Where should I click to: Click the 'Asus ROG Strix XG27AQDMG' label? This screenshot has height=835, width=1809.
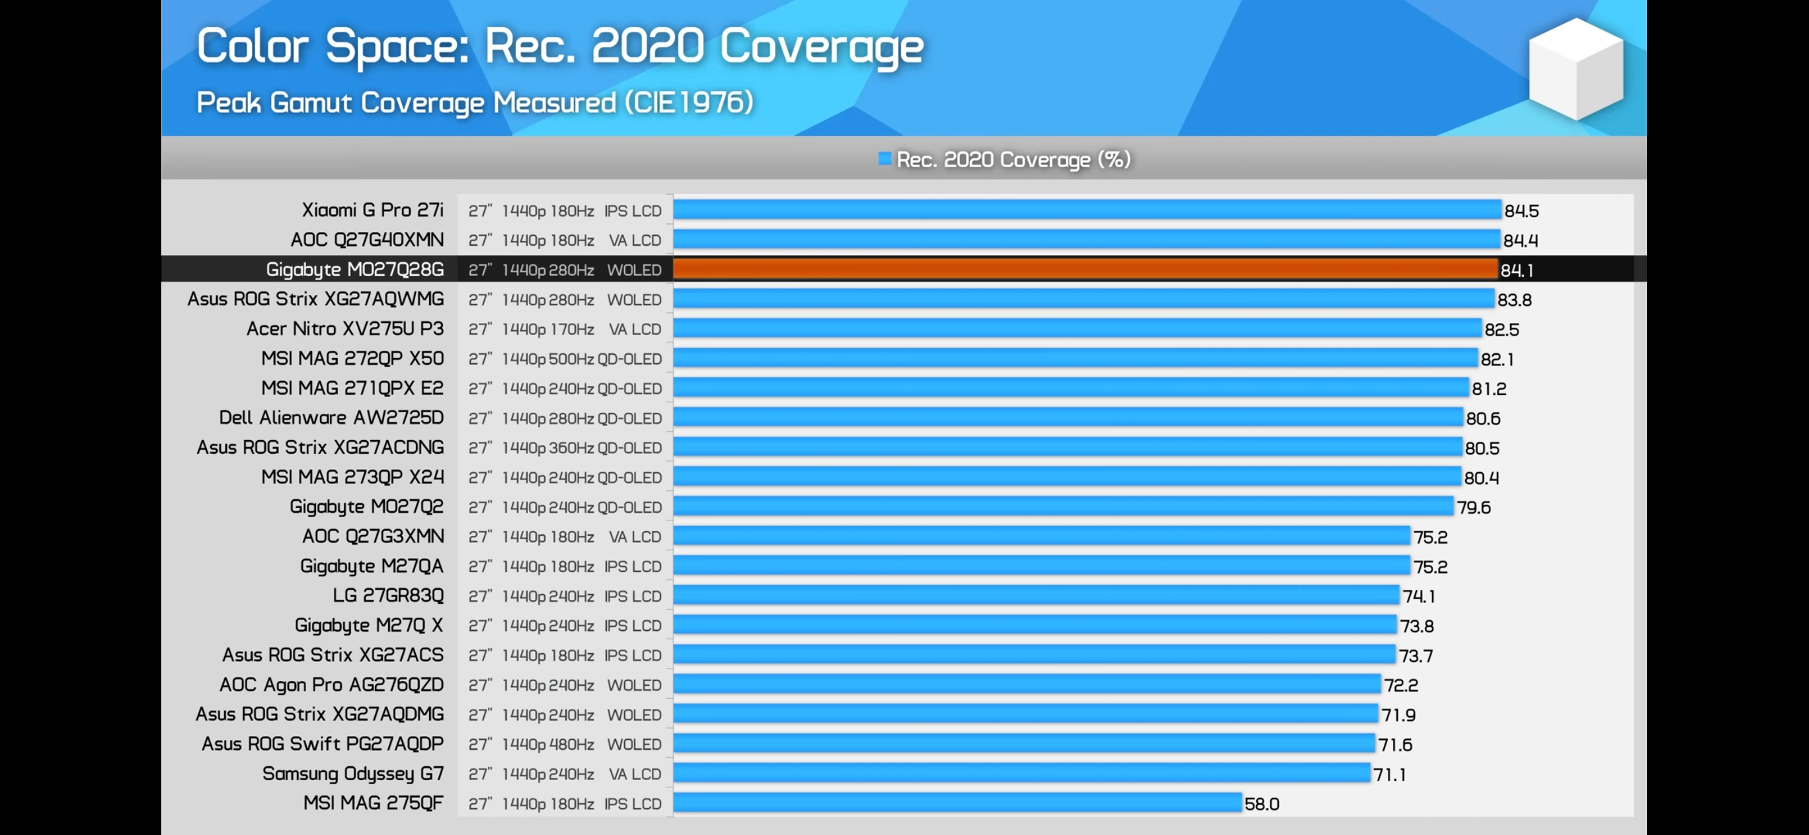pos(319,713)
